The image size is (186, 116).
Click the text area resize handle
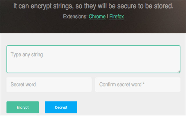(178, 71)
